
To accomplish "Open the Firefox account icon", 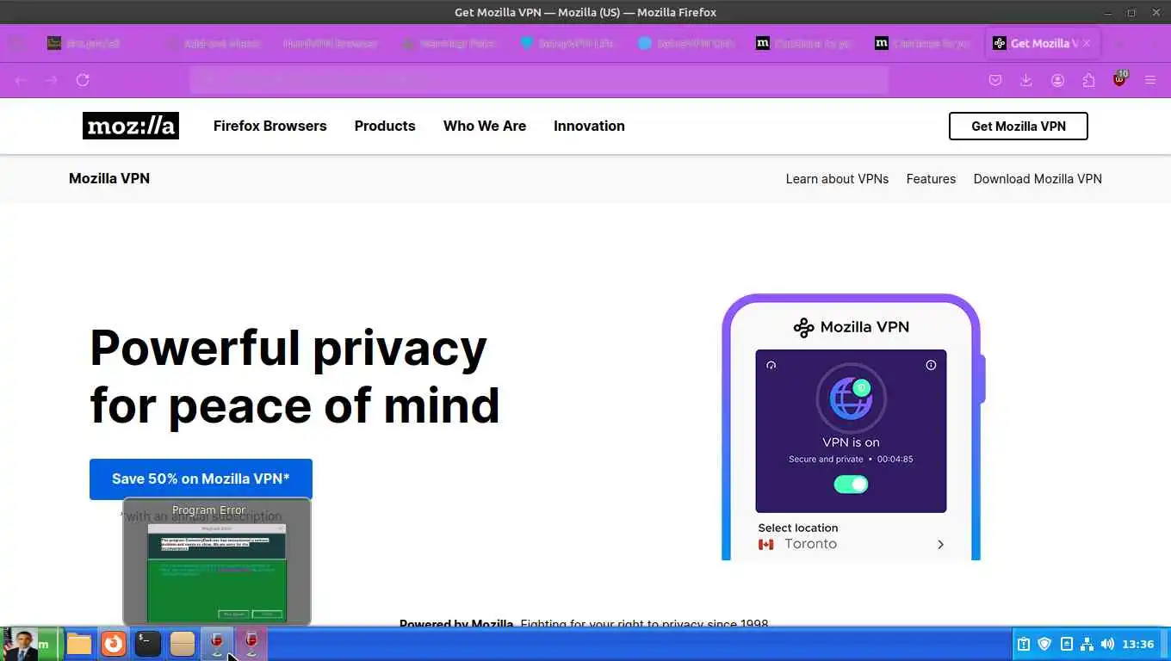I will [x=1057, y=80].
